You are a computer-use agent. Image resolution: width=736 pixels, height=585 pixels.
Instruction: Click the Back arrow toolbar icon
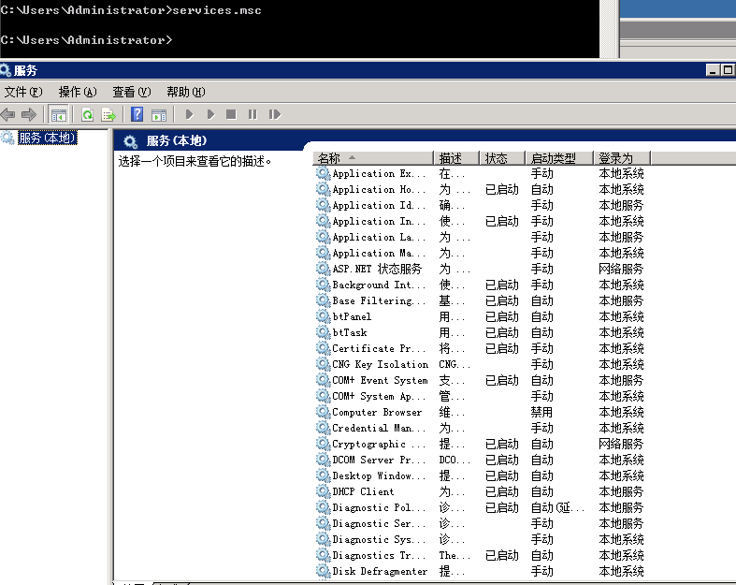click(x=8, y=114)
